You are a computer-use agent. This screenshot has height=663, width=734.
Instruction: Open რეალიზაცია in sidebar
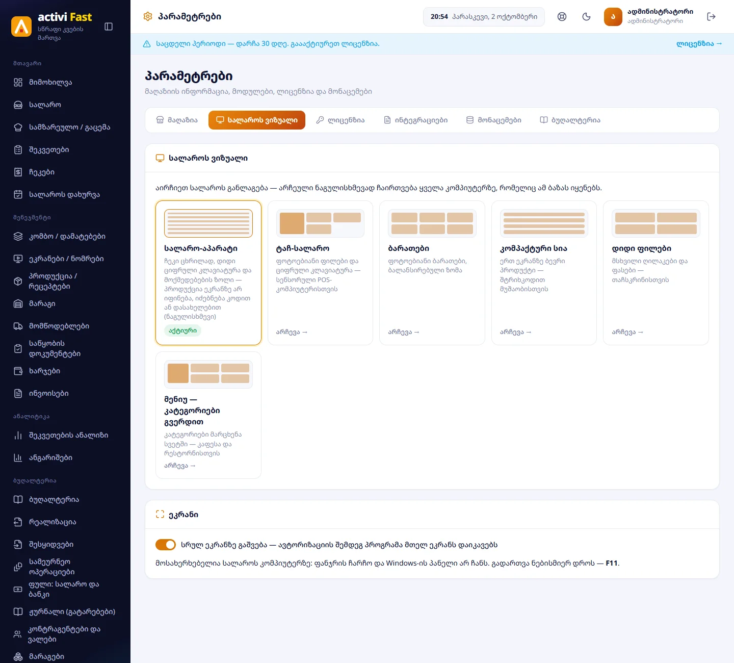(x=65, y=522)
